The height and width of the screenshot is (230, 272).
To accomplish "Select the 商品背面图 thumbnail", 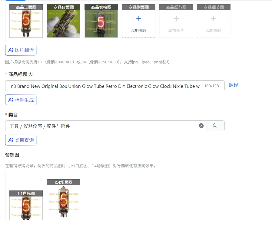I will 64,21.
